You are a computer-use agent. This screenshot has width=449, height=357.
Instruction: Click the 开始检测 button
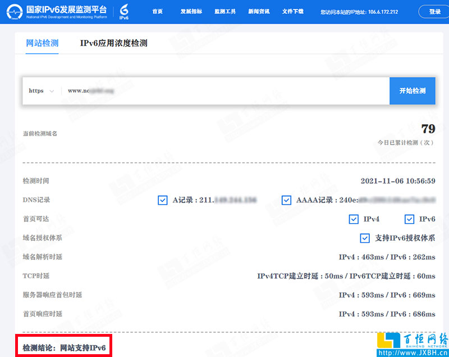coord(413,91)
